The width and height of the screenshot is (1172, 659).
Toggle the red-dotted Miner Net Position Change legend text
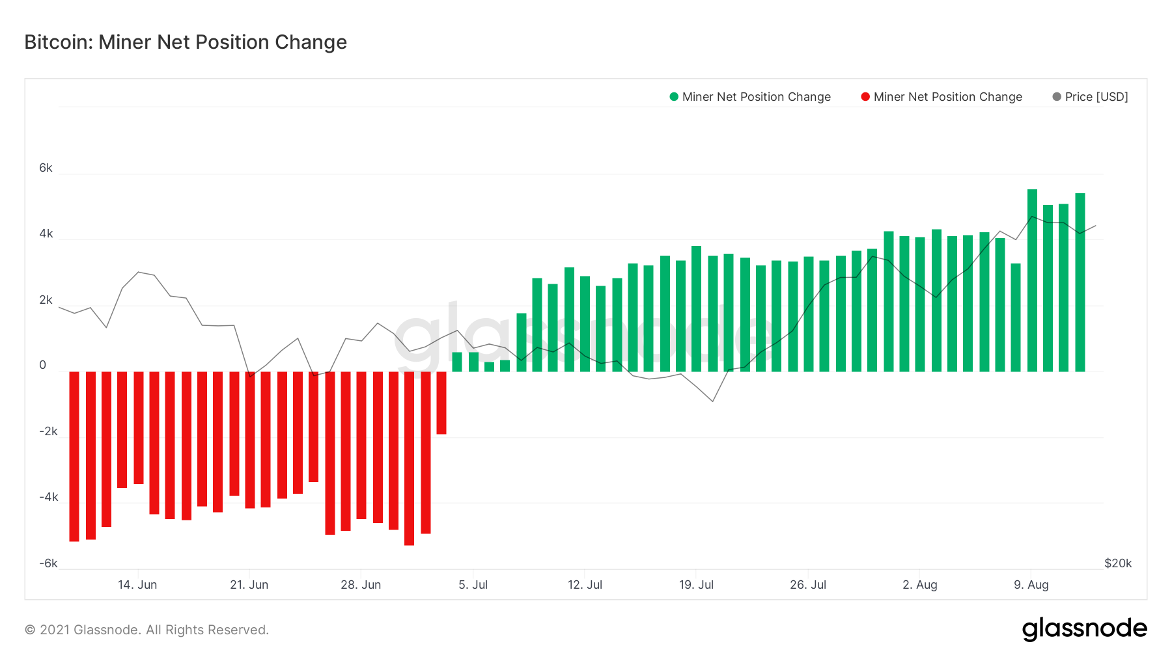click(x=947, y=97)
